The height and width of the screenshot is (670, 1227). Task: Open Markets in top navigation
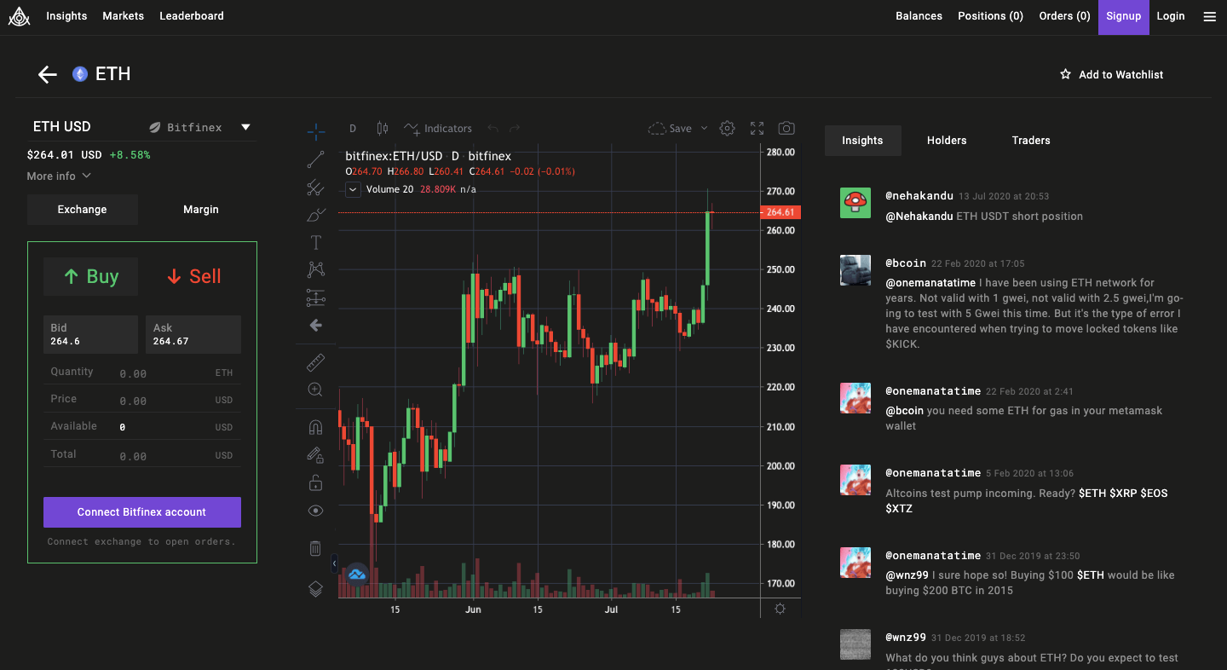click(123, 16)
